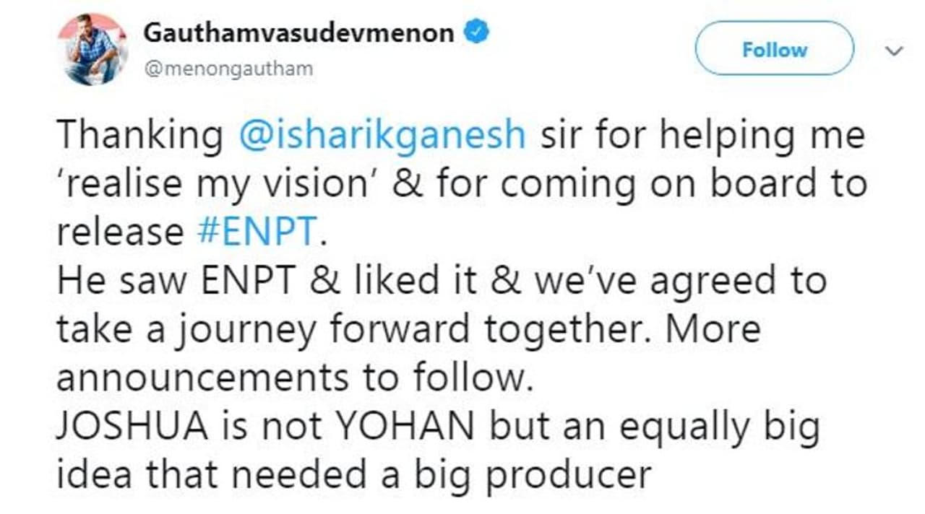925x514 pixels.
Task: Open the @isharikganesh mention link
Action: (382, 136)
